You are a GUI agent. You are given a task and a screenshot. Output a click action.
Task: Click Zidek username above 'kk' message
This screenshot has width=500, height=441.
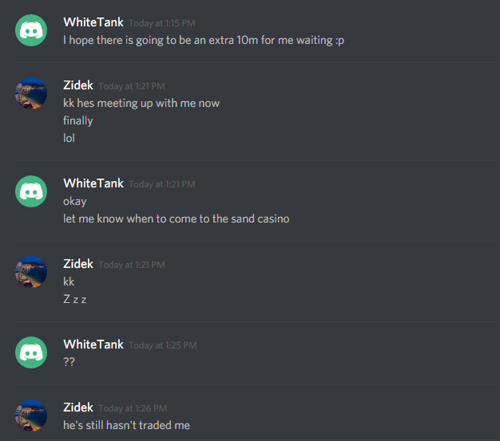pyautogui.click(x=78, y=264)
